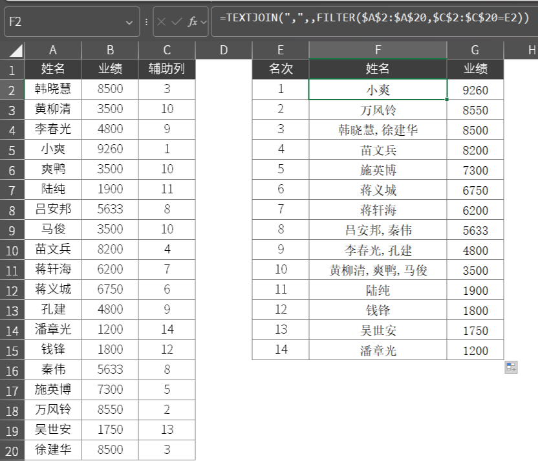Screen dimensions: 538x461
Task: Click the Select All corner triangle
Action: tap(16, 50)
